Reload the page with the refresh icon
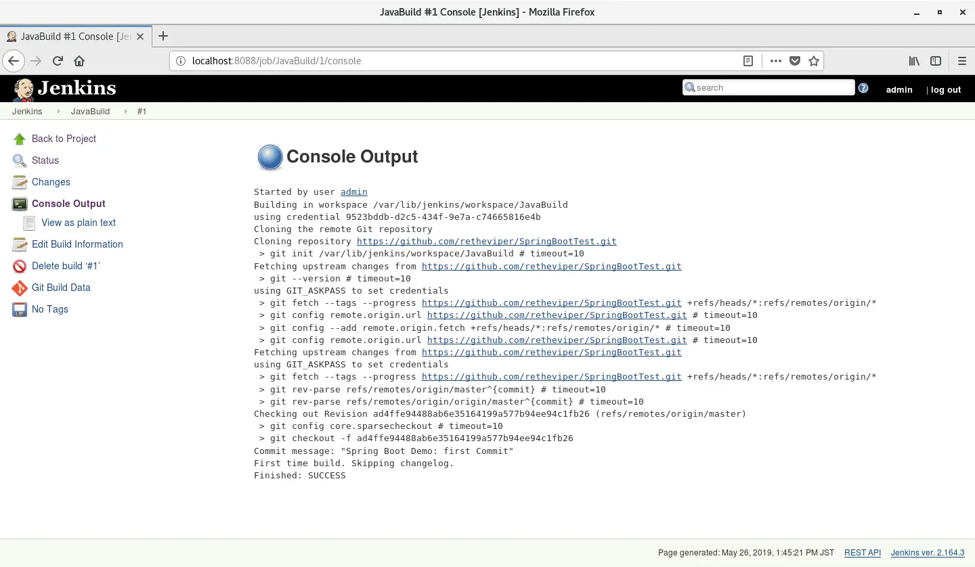975x567 pixels. click(x=58, y=61)
